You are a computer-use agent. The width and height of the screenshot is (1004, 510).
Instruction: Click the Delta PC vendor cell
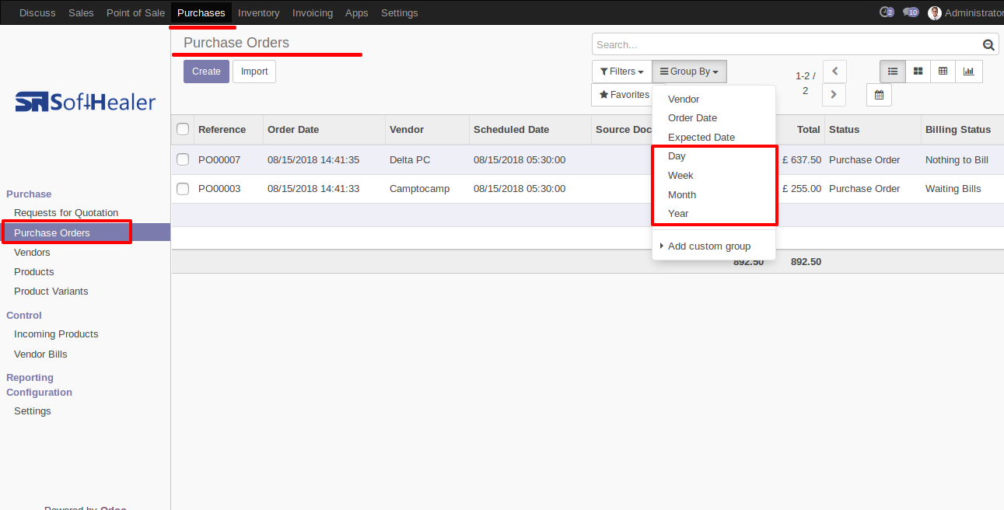(410, 159)
